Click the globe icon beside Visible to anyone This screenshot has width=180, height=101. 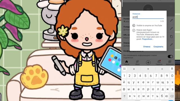point(134,26)
